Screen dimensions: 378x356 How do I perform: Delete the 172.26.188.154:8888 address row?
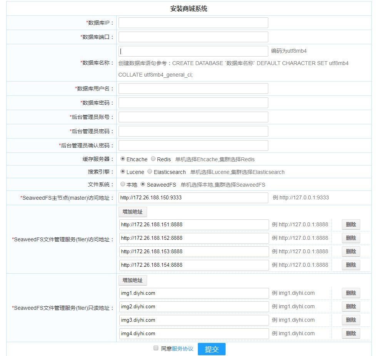pyautogui.click(x=351, y=265)
